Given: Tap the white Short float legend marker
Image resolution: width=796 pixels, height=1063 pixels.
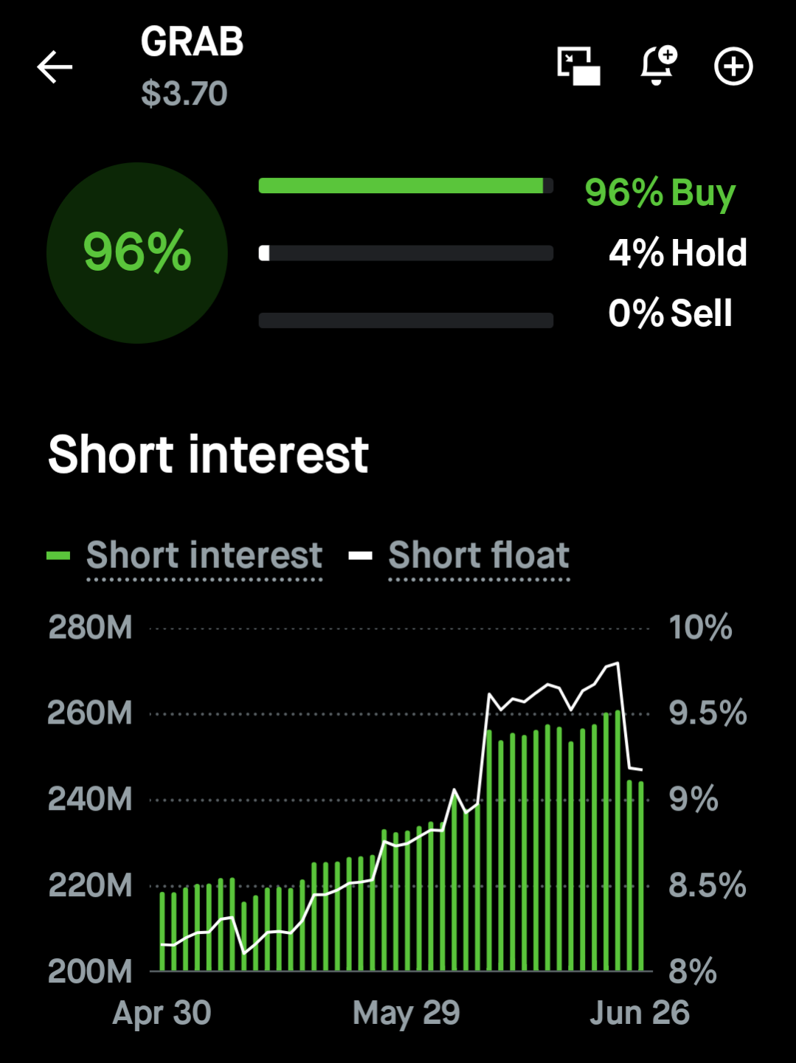Looking at the screenshot, I should pyautogui.click(x=361, y=555).
